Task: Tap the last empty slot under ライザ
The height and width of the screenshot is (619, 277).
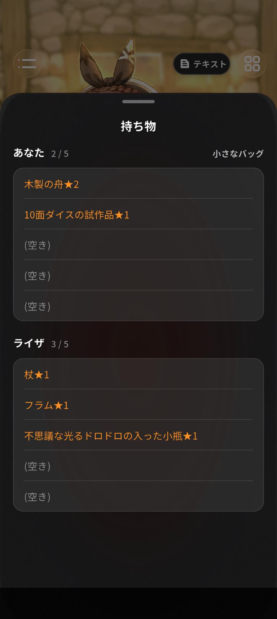Action: pyautogui.click(x=138, y=497)
